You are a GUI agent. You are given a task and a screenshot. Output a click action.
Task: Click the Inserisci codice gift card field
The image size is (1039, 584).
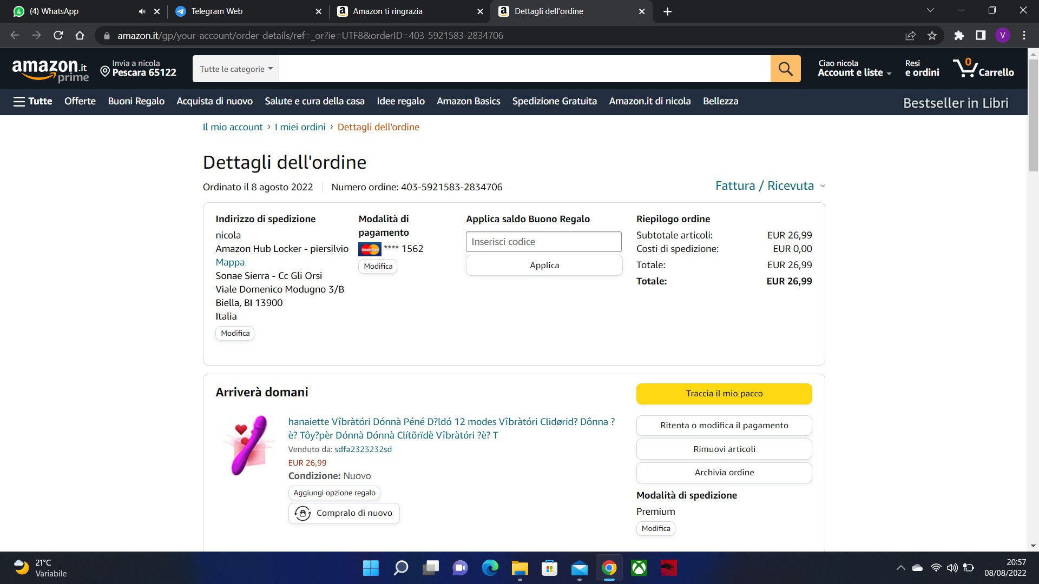[x=543, y=242]
